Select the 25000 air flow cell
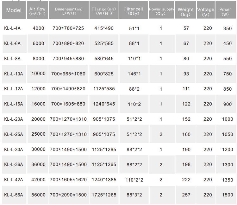Screen dimensions: 237x205 coord(38,134)
